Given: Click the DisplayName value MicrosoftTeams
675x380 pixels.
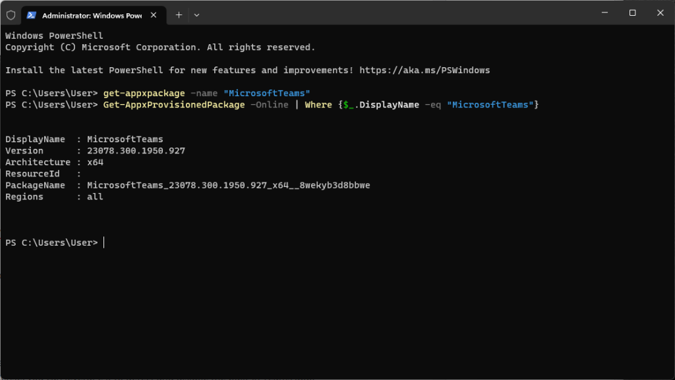Looking at the screenshot, I should coord(125,140).
